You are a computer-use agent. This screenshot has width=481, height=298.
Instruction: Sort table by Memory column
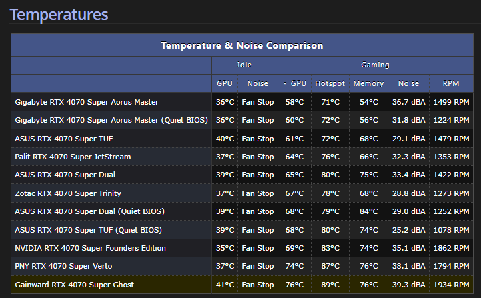click(368, 83)
